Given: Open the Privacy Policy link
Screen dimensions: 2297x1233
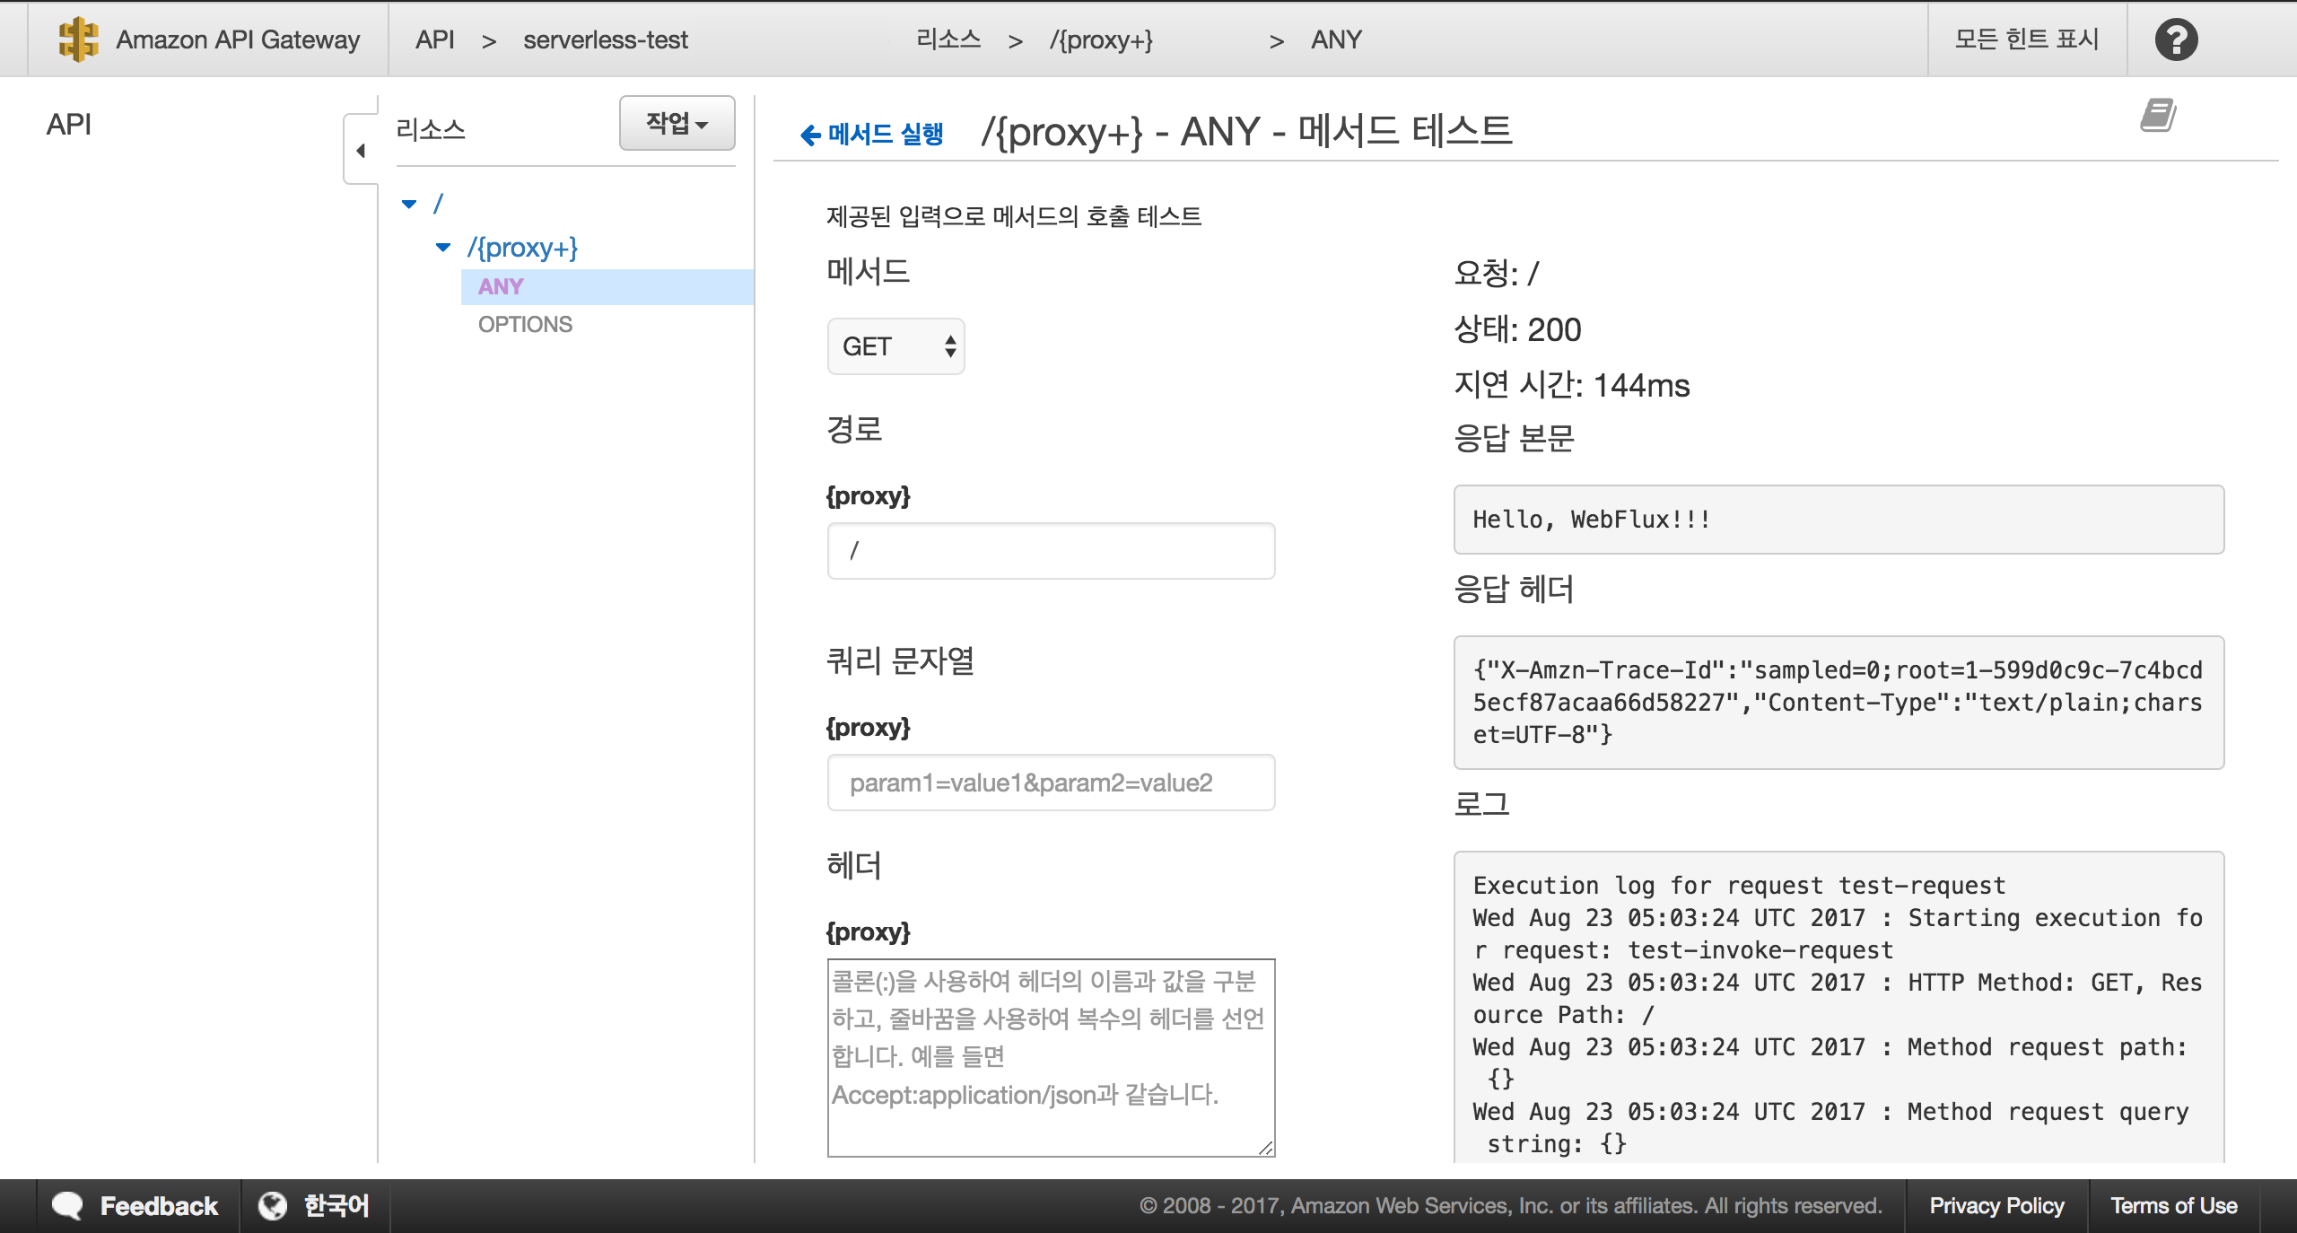Looking at the screenshot, I should (1996, 1205).
